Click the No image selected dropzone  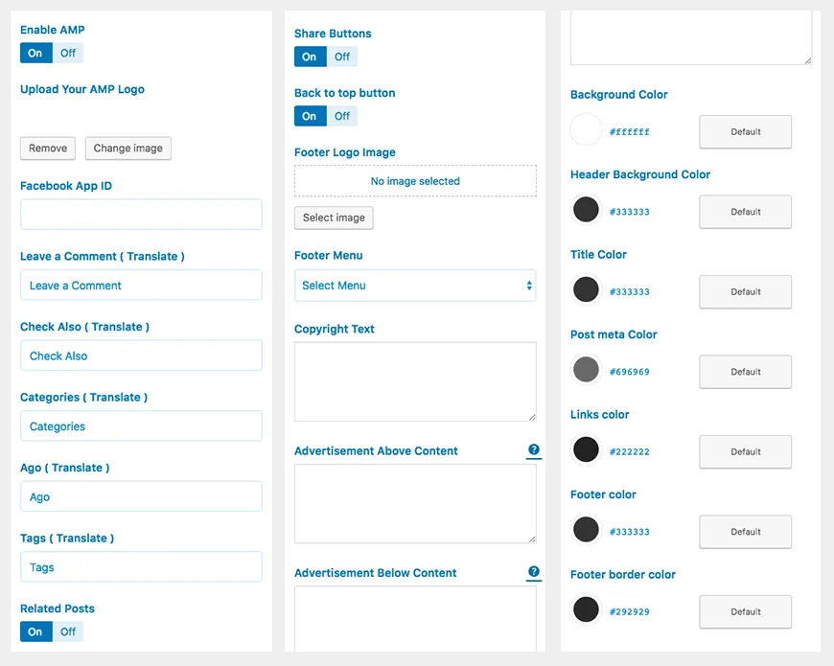pos(415,181)
